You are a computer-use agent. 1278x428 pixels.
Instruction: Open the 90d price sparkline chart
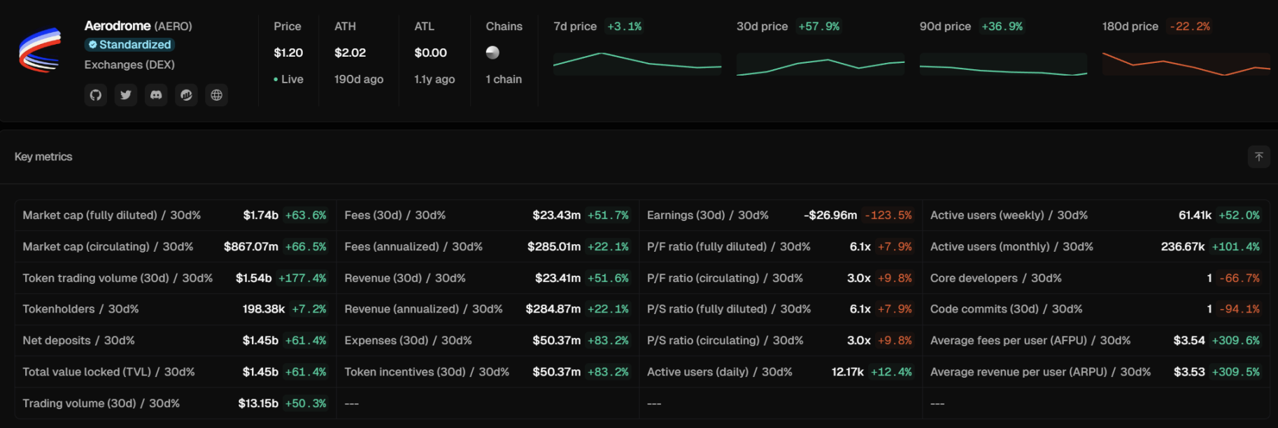click(1004, 64)
